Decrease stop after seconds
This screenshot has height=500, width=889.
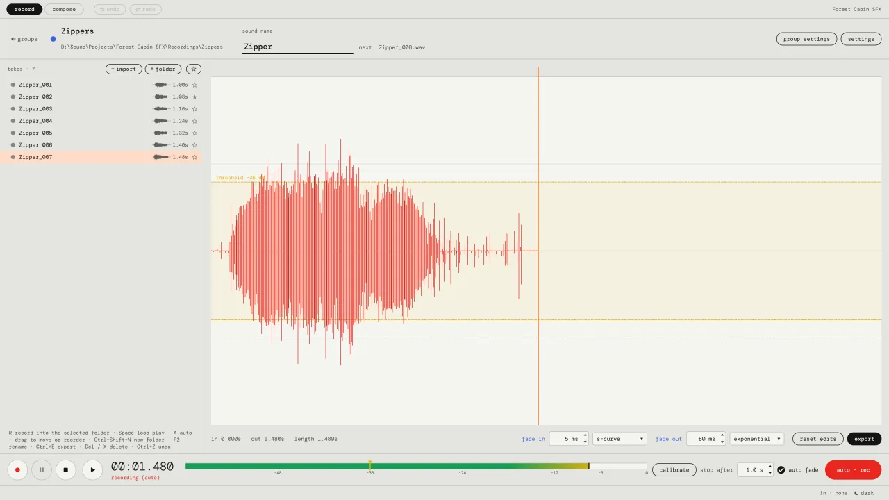[770, 474]
